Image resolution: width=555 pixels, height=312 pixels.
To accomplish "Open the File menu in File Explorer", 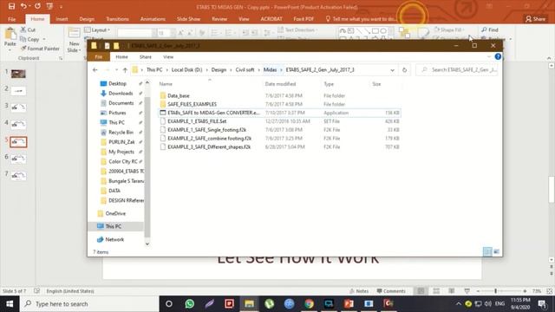I will coord(98,57).
